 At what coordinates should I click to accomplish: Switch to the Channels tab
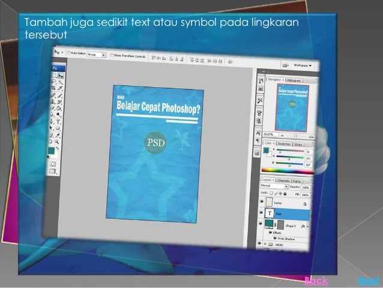283,180
